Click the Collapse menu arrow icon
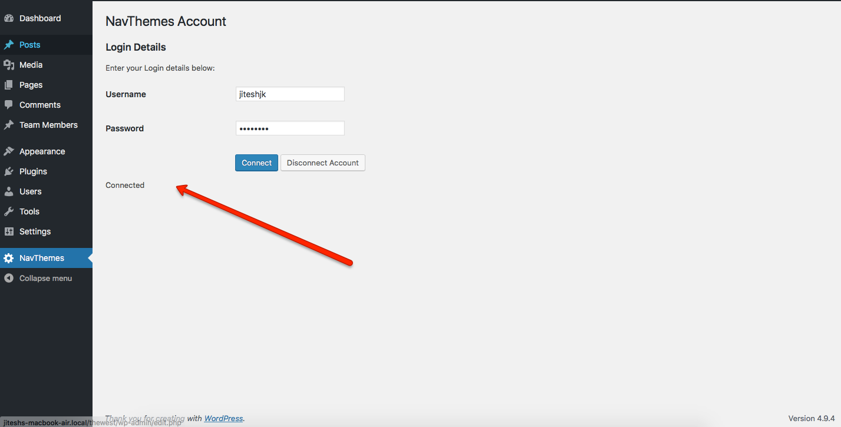This screenshot has width=841, height=427. click(x=9, y=278)
